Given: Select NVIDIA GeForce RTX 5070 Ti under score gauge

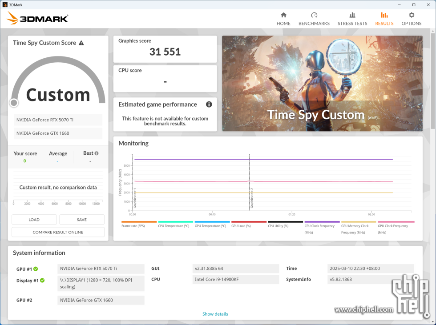Looking at the screenshot, I should tap(58, 120).
